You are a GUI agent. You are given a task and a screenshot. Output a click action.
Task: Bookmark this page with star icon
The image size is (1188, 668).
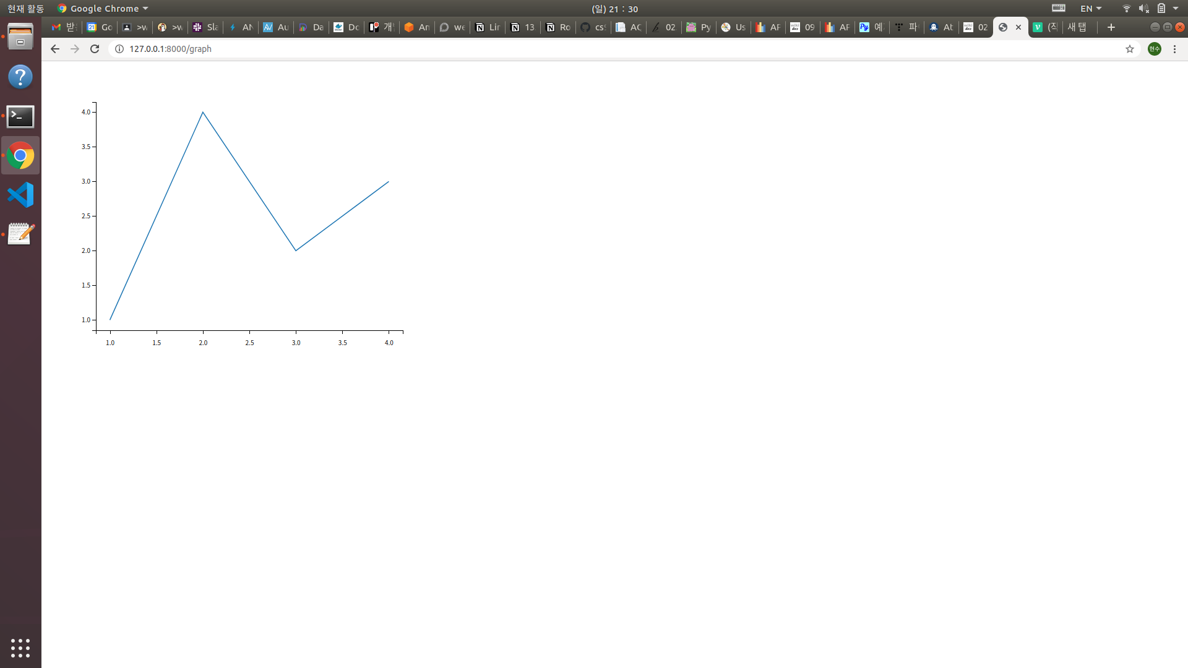1130,49
